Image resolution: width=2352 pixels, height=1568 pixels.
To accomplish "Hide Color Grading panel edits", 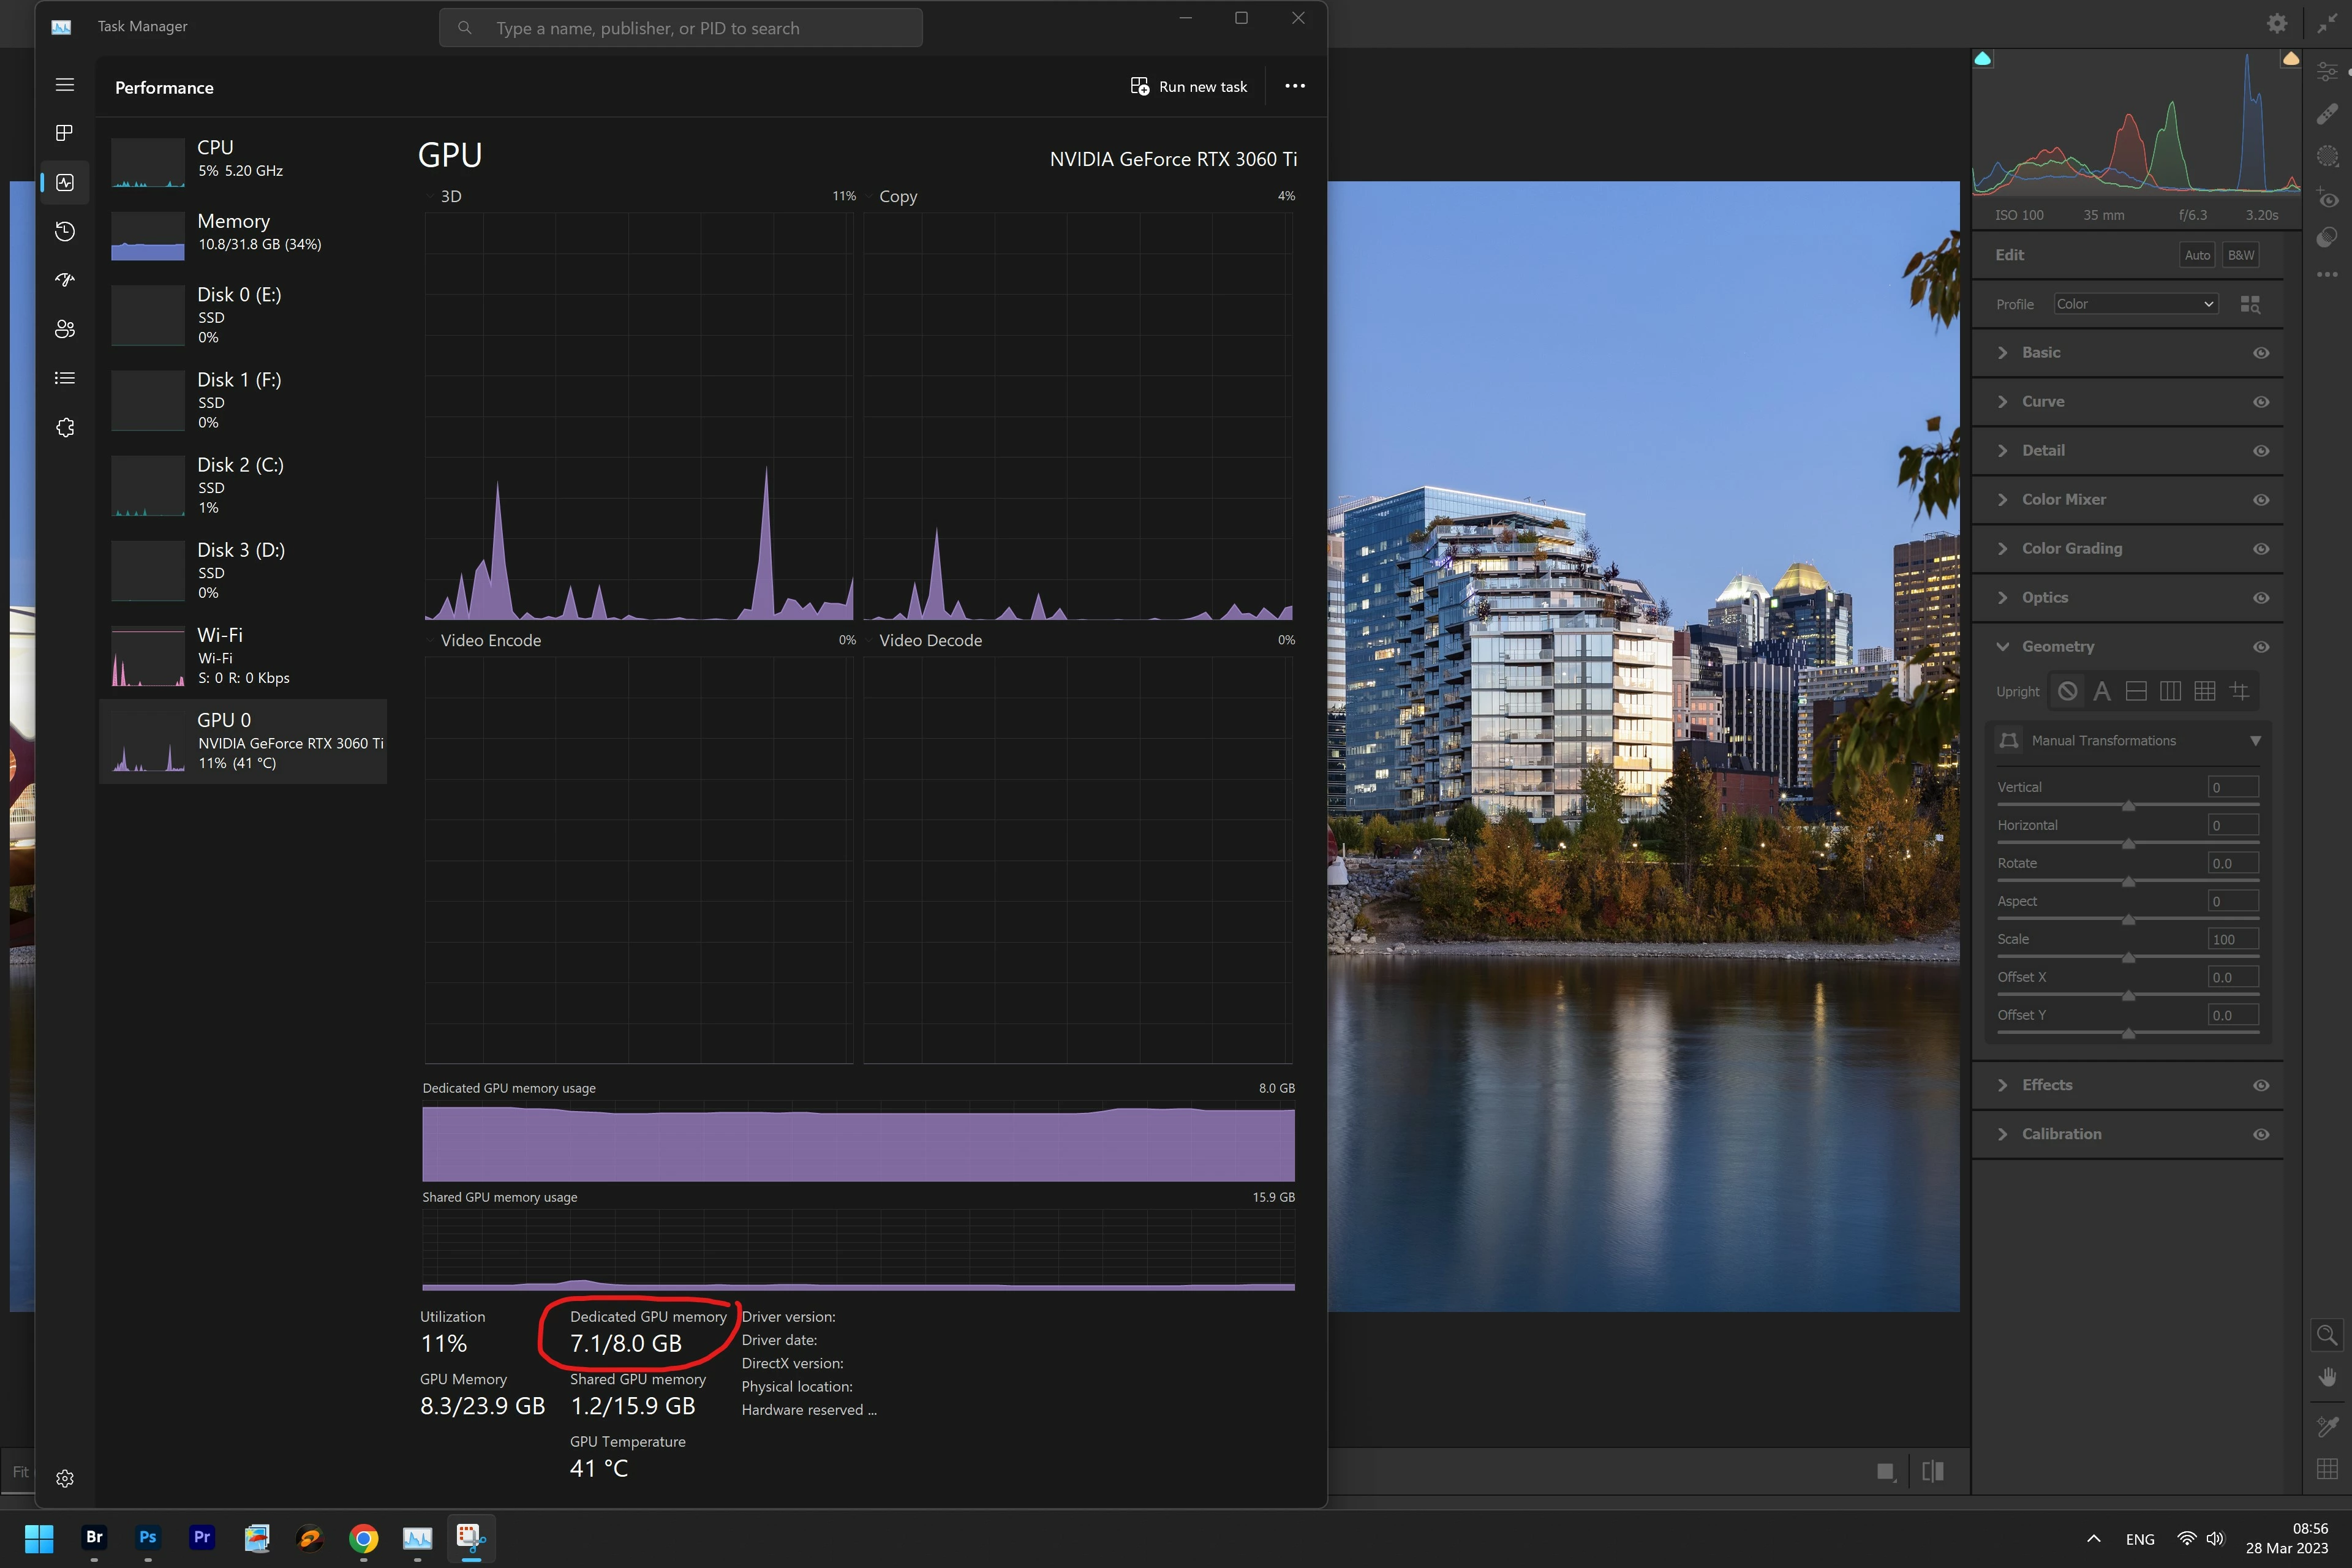I will 2261,549.
